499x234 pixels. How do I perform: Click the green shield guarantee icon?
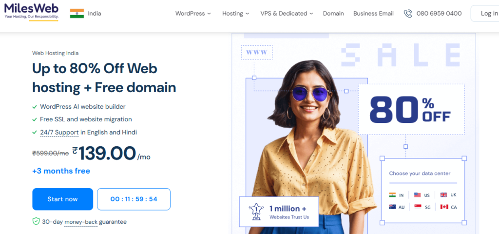(x=36, y=221)
